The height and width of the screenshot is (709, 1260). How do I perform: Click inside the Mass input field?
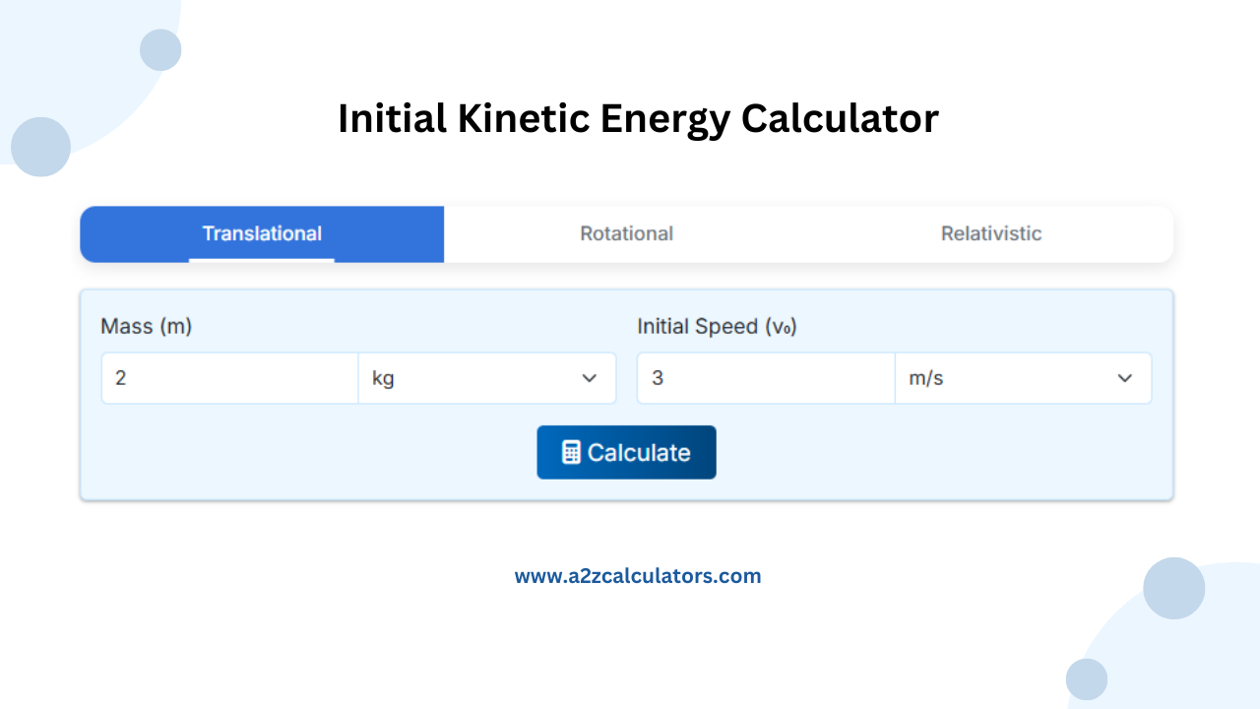tap(229, 377)
